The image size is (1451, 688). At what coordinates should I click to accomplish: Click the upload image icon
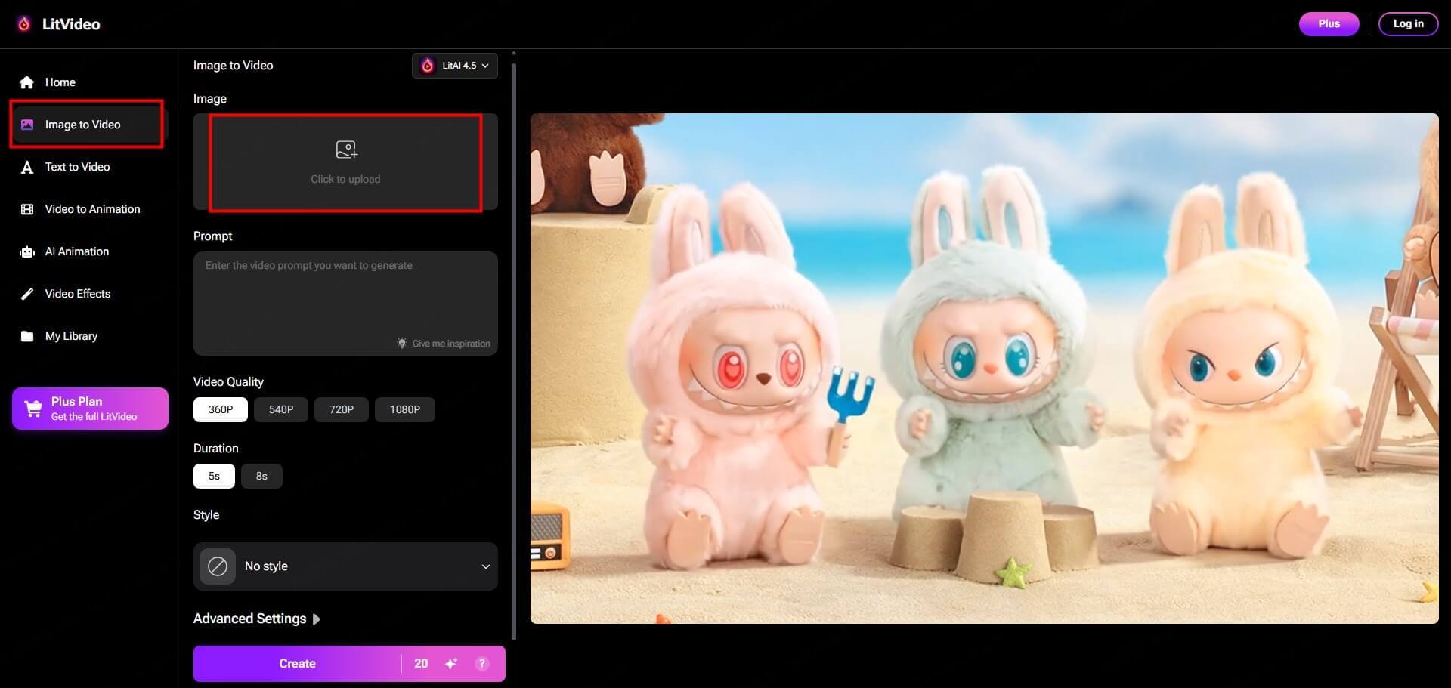coord(346,150)
